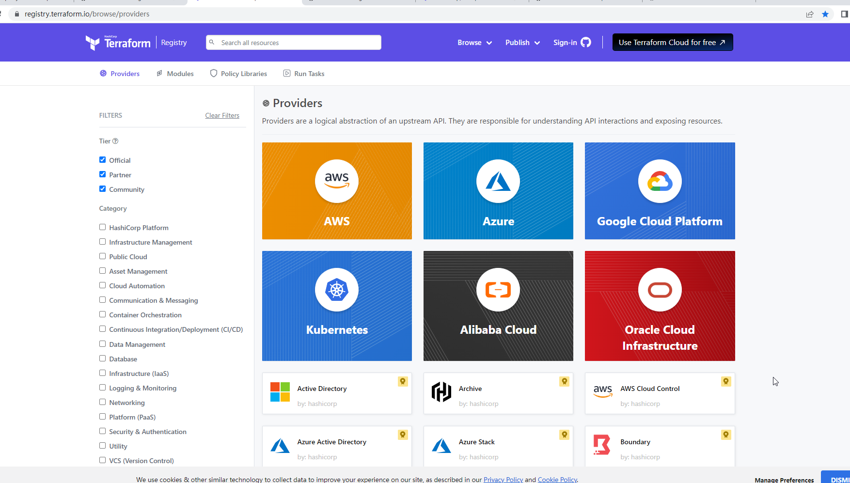
Task: Check the Cloud Automation checkbox
Action: click(x=102, y=285)
